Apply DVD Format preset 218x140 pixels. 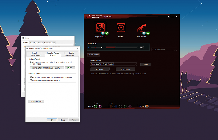[125, 69]
